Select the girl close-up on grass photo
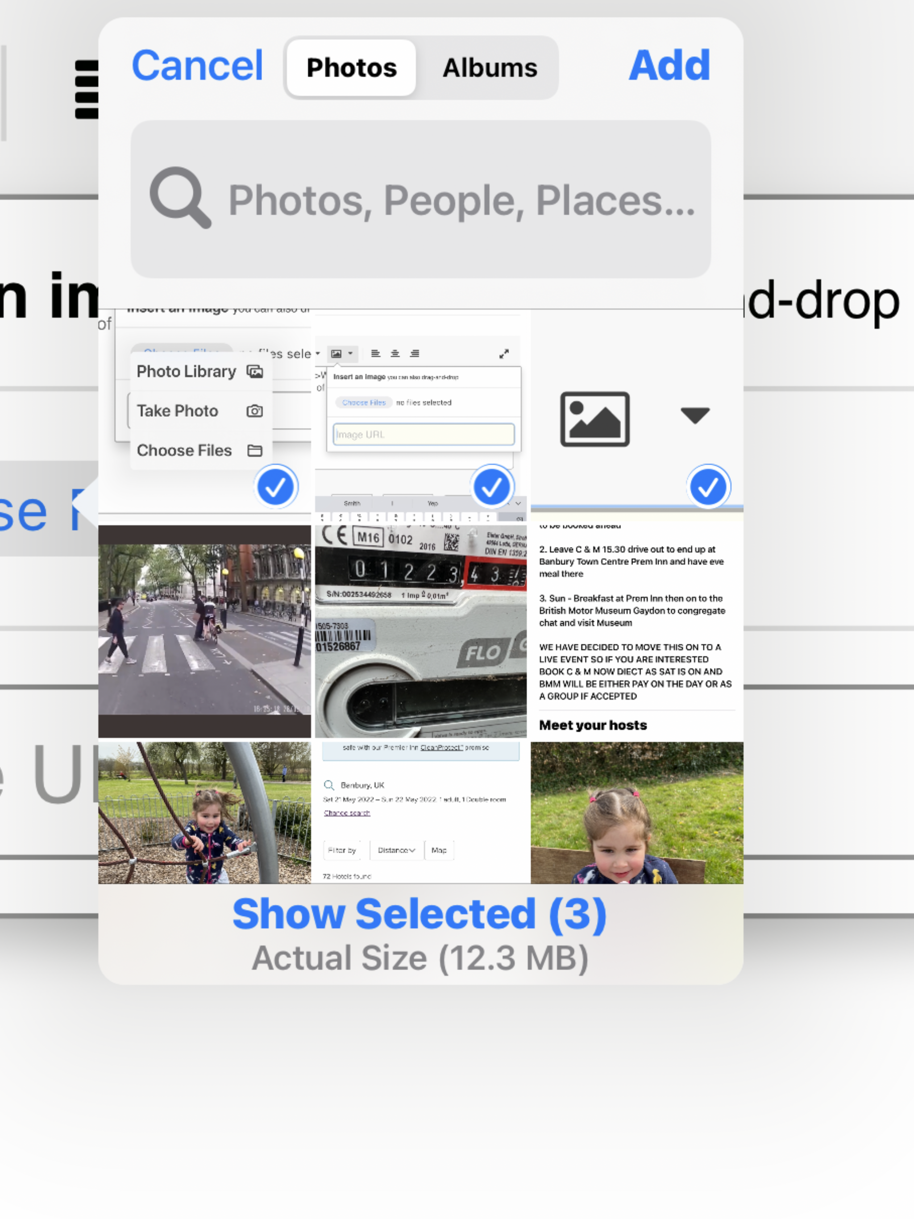The height and width of the screenshot is (1219, 914). click(637, 813)
